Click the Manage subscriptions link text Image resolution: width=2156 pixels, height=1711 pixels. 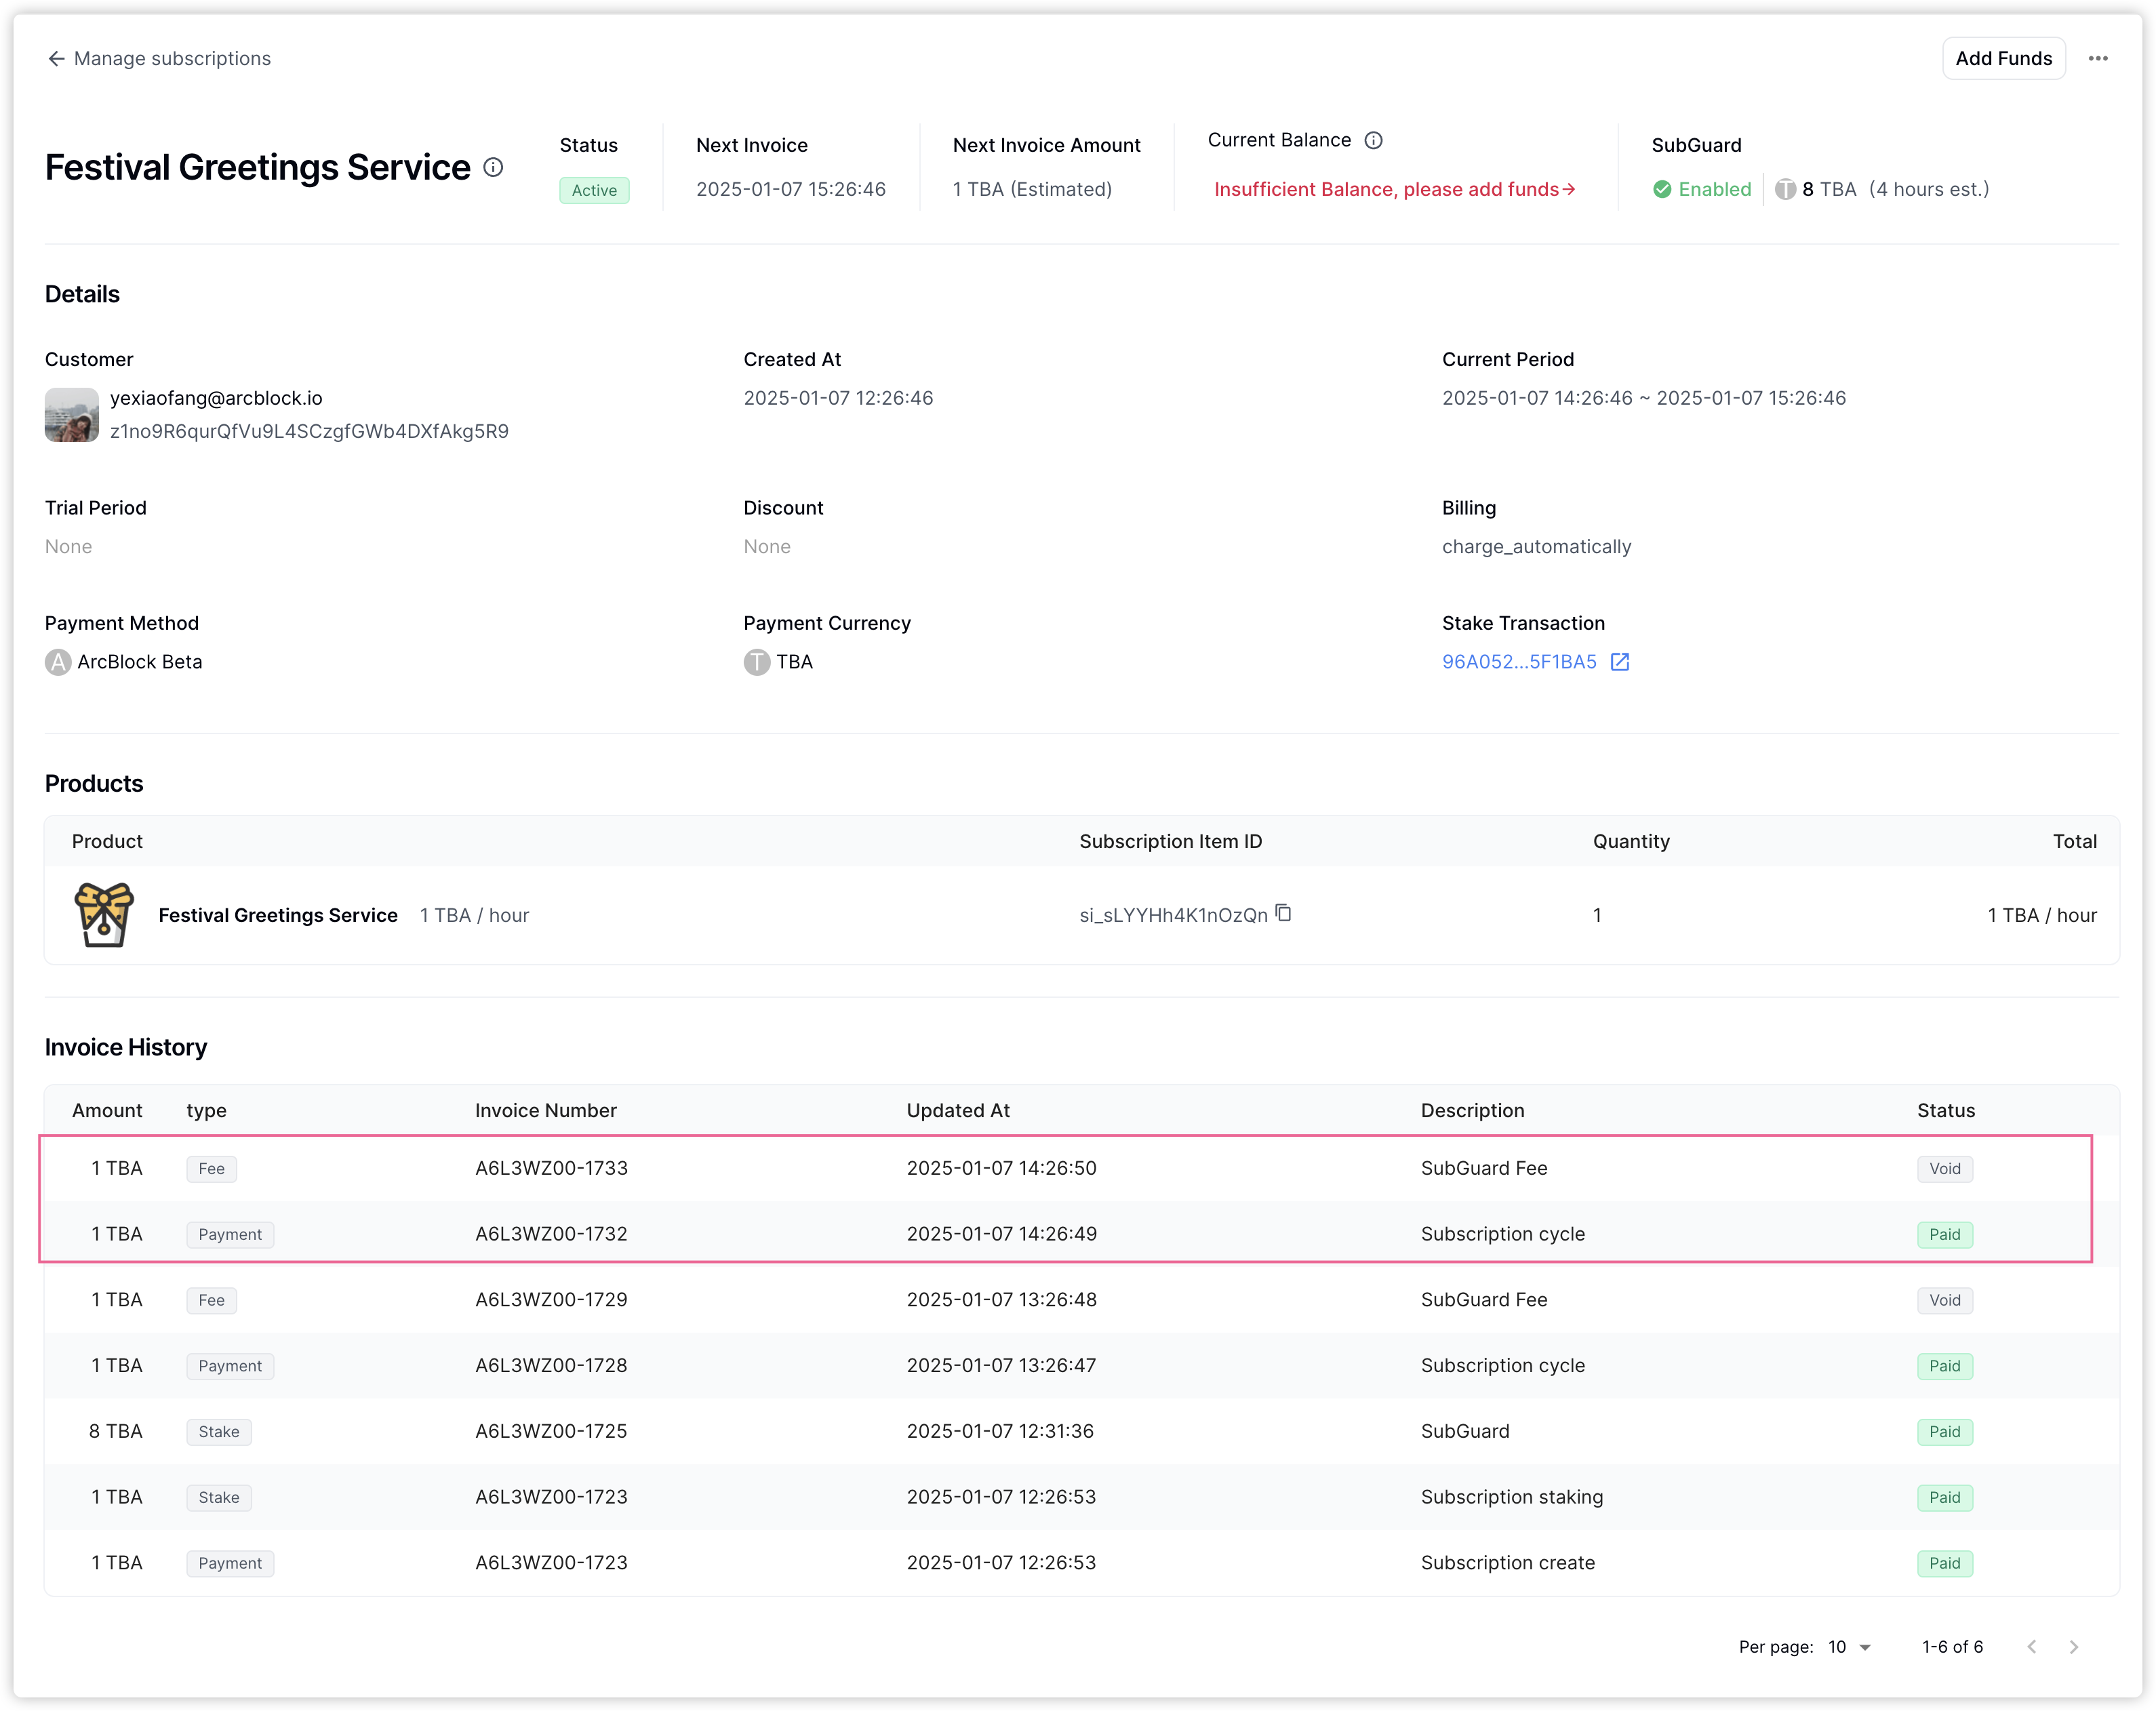click(172, 59)
